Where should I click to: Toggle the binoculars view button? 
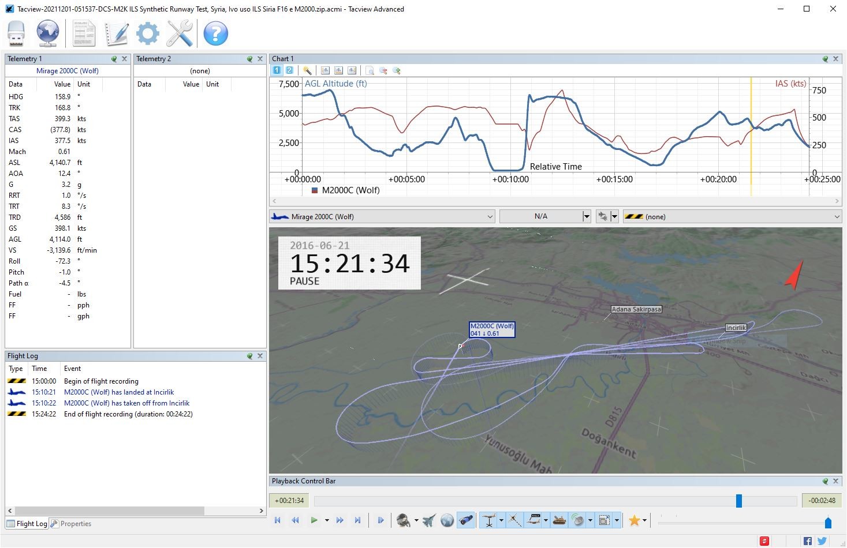(466, 520)
